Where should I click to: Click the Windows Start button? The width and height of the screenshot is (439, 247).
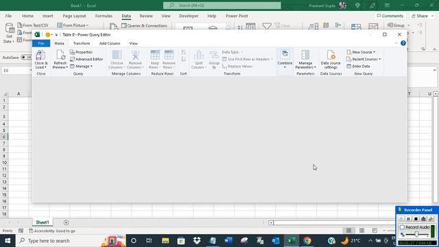8,241
